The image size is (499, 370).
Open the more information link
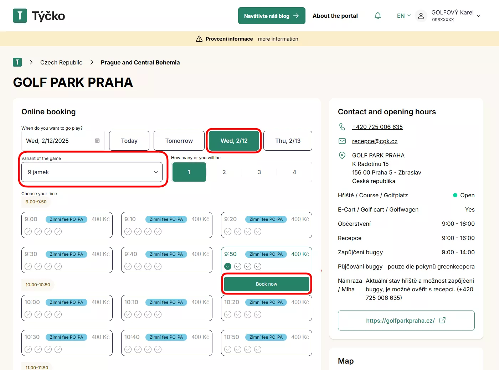tap(278, 39)
